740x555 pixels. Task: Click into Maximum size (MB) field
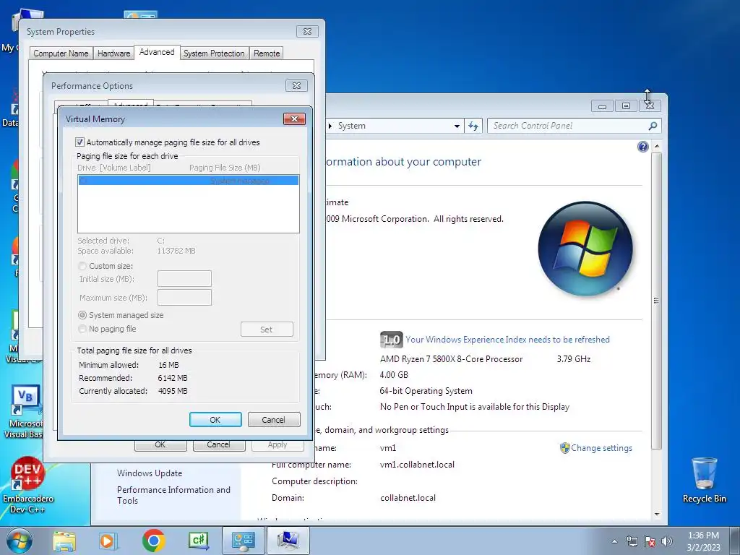coord(184,298)
